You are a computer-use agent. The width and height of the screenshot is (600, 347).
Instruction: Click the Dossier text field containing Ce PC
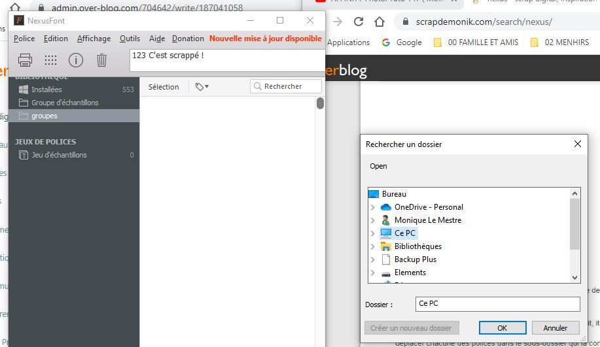pyautogui.click(x=497, y=304)
